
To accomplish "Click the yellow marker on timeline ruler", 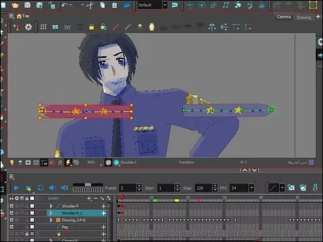I will (177, 201).
